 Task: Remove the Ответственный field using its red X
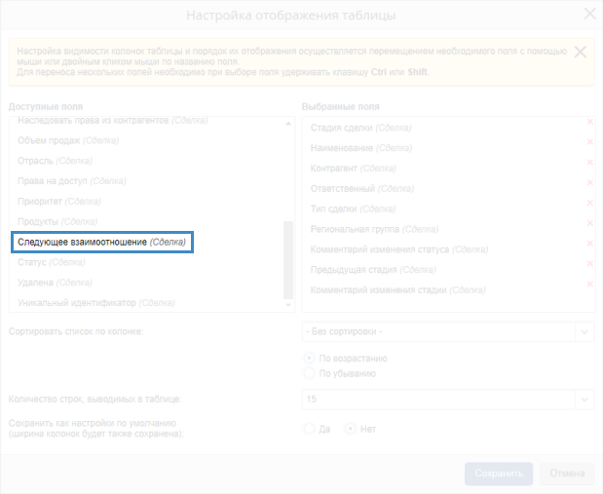point(589,182)
